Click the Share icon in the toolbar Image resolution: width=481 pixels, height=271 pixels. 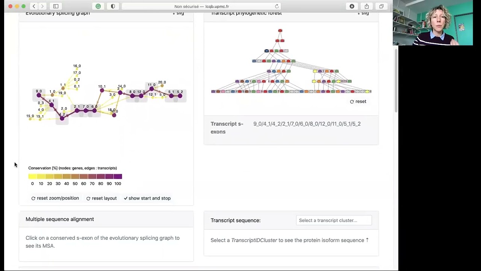366,6
